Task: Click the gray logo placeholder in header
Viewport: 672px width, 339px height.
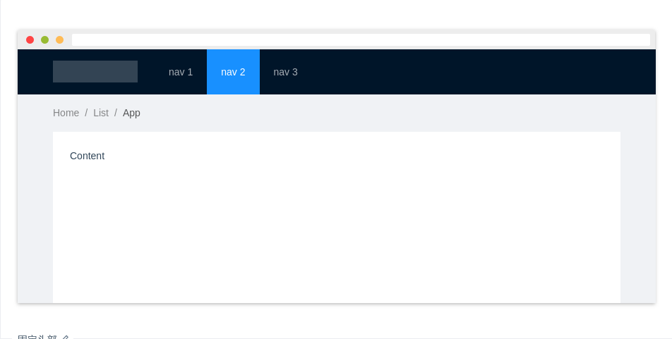Action: pyautogui.click(x=95, y=71)
